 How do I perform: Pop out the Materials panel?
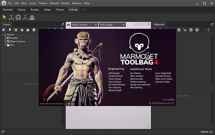click(212, 24)
